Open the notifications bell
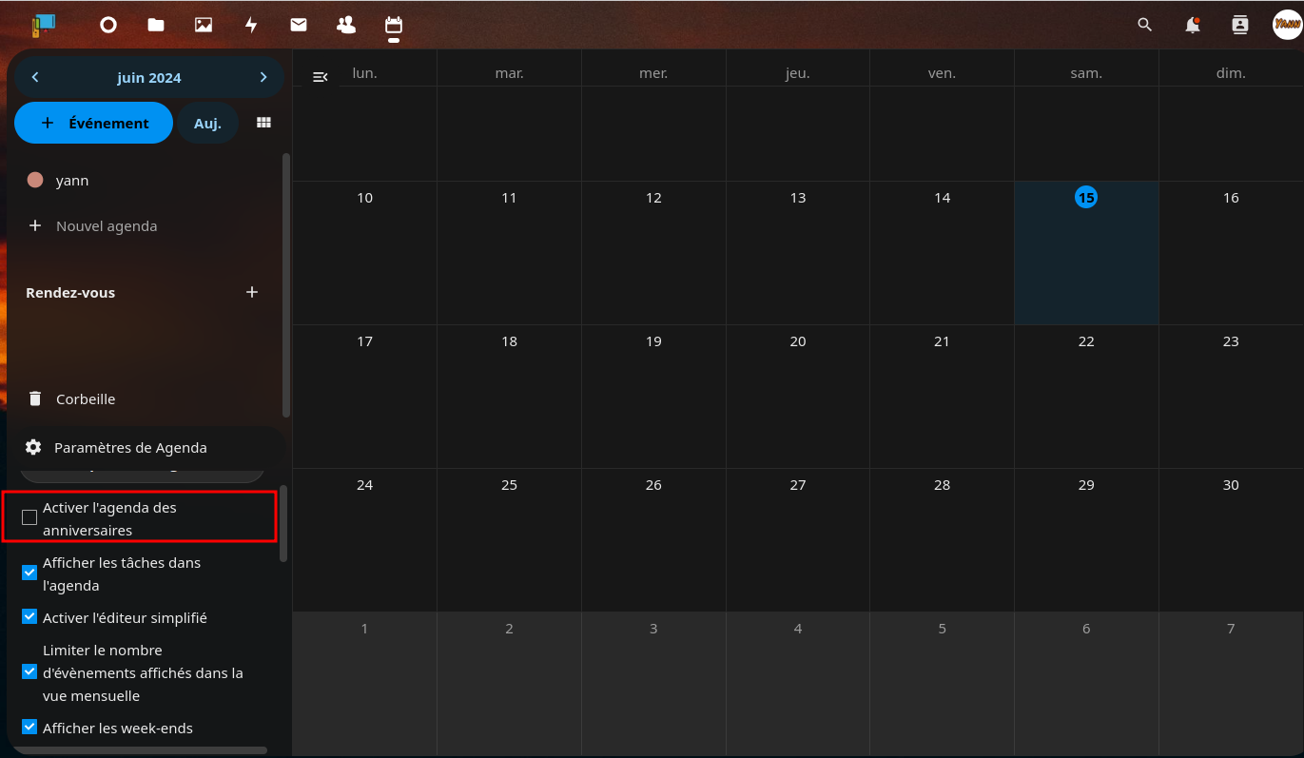The width and height of the screenshot is (1304, 758). (1193, 26)
